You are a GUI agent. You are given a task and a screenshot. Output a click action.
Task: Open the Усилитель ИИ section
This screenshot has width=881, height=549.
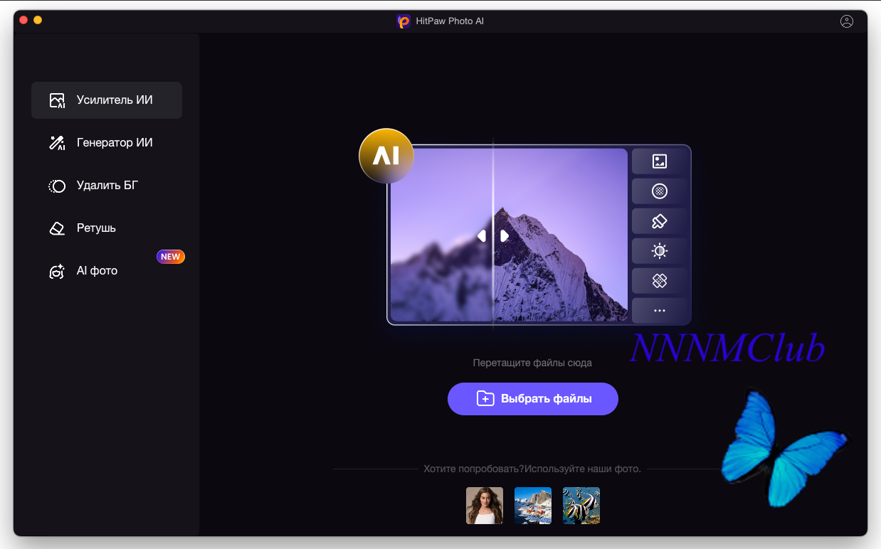coord(107,100)
